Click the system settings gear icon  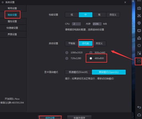click(x=2, y=2)
